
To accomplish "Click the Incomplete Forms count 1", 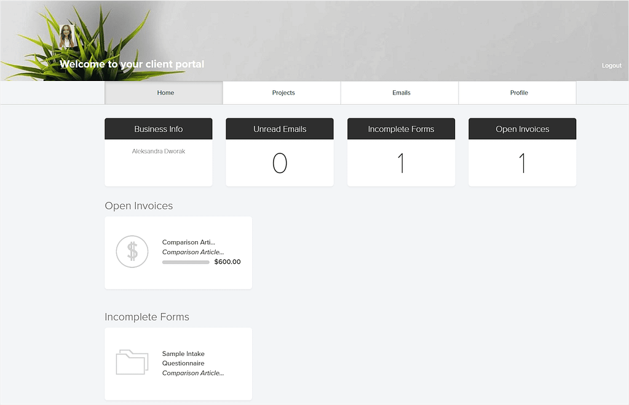I will (401, 163).
